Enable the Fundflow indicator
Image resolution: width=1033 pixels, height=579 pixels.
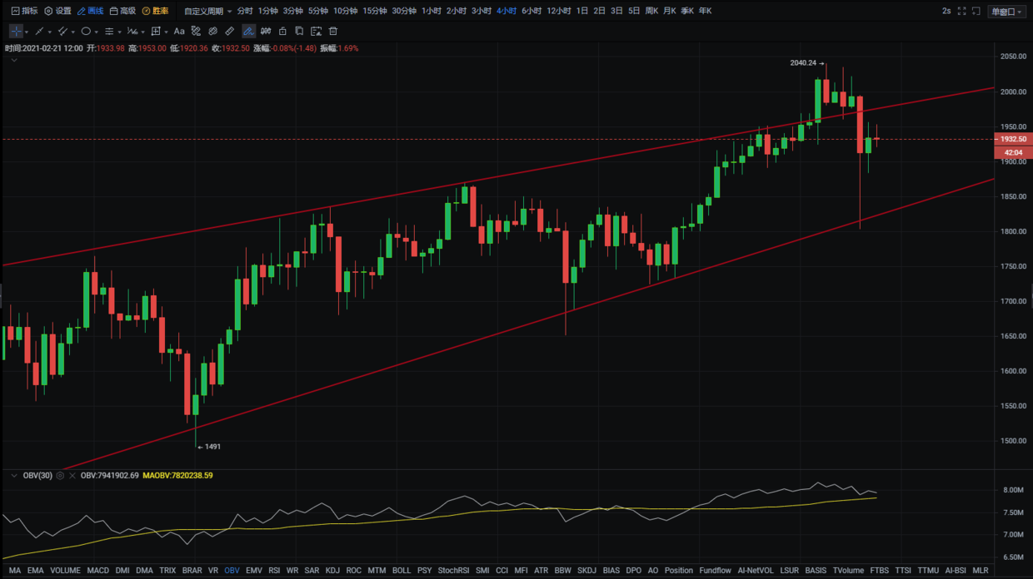pos(715,571)
